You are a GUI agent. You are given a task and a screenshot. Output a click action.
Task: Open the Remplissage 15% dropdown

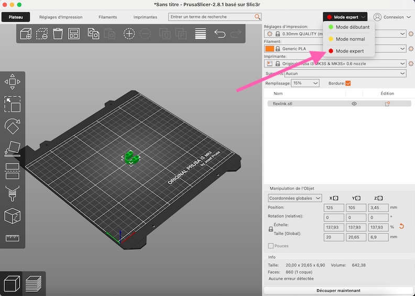[x=305, y=83]
